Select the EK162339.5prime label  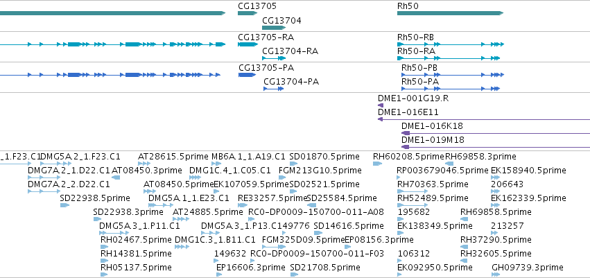529,198
